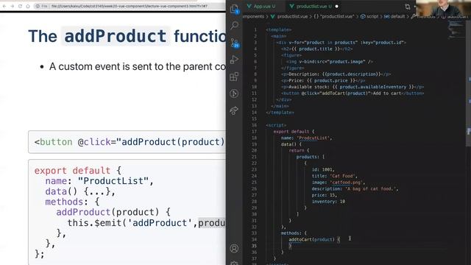Open the "productlist.vue" braces breadcrumb
The image size is (471, 265).
point(334,16)
